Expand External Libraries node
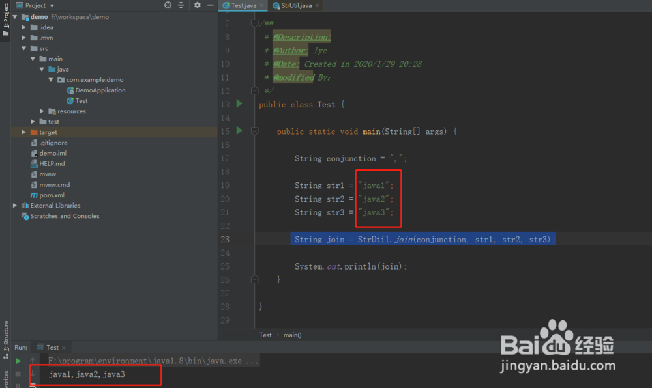Image resolution: width=652 pixels, height=388 pixels. tap(15, 206)
